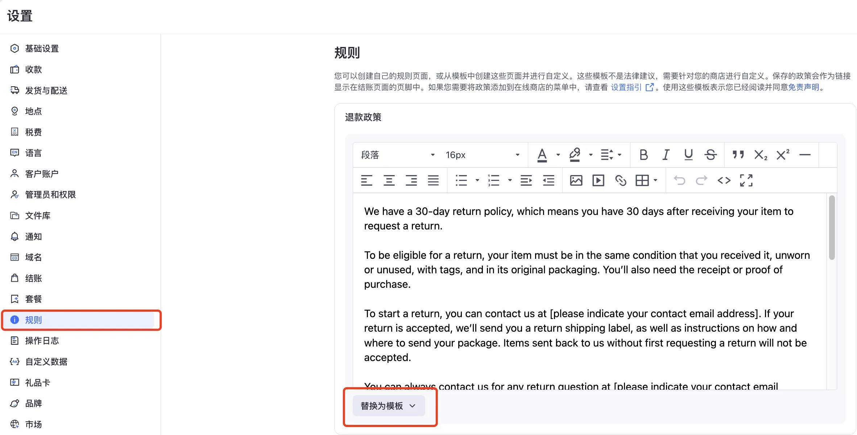This screenshot has height=435, width=857.
Task: Toggle bold text formatting
Action: pyautogui.click(x=643, y=155)
